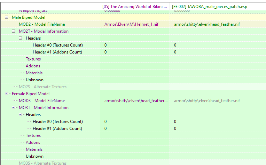Select the MO2T - Model Information label
This screenshot has width=266, height=165.
tap(44, 31)
